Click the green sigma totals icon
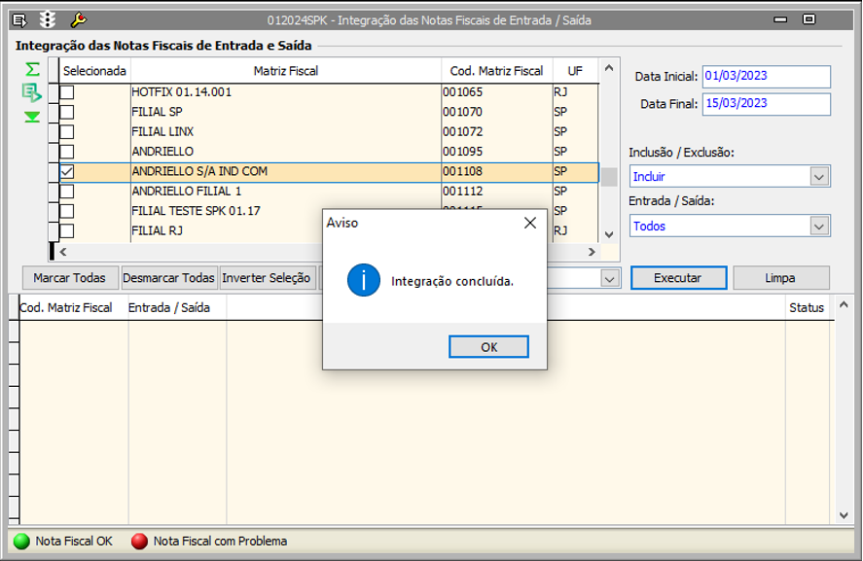Screen dimensions: 863x561 tap(32, 69)
